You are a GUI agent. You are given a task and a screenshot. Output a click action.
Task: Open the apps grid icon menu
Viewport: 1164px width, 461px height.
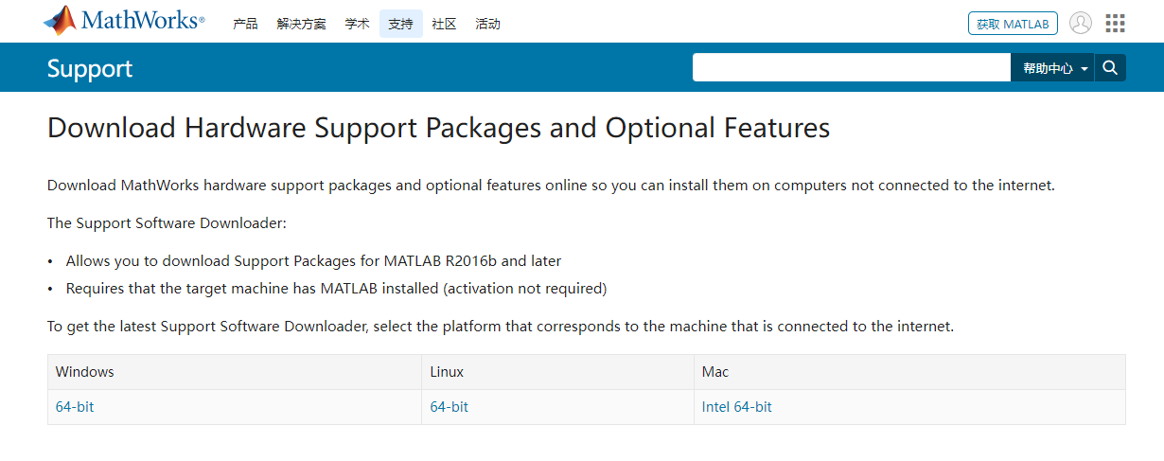tap(1115, 23)
